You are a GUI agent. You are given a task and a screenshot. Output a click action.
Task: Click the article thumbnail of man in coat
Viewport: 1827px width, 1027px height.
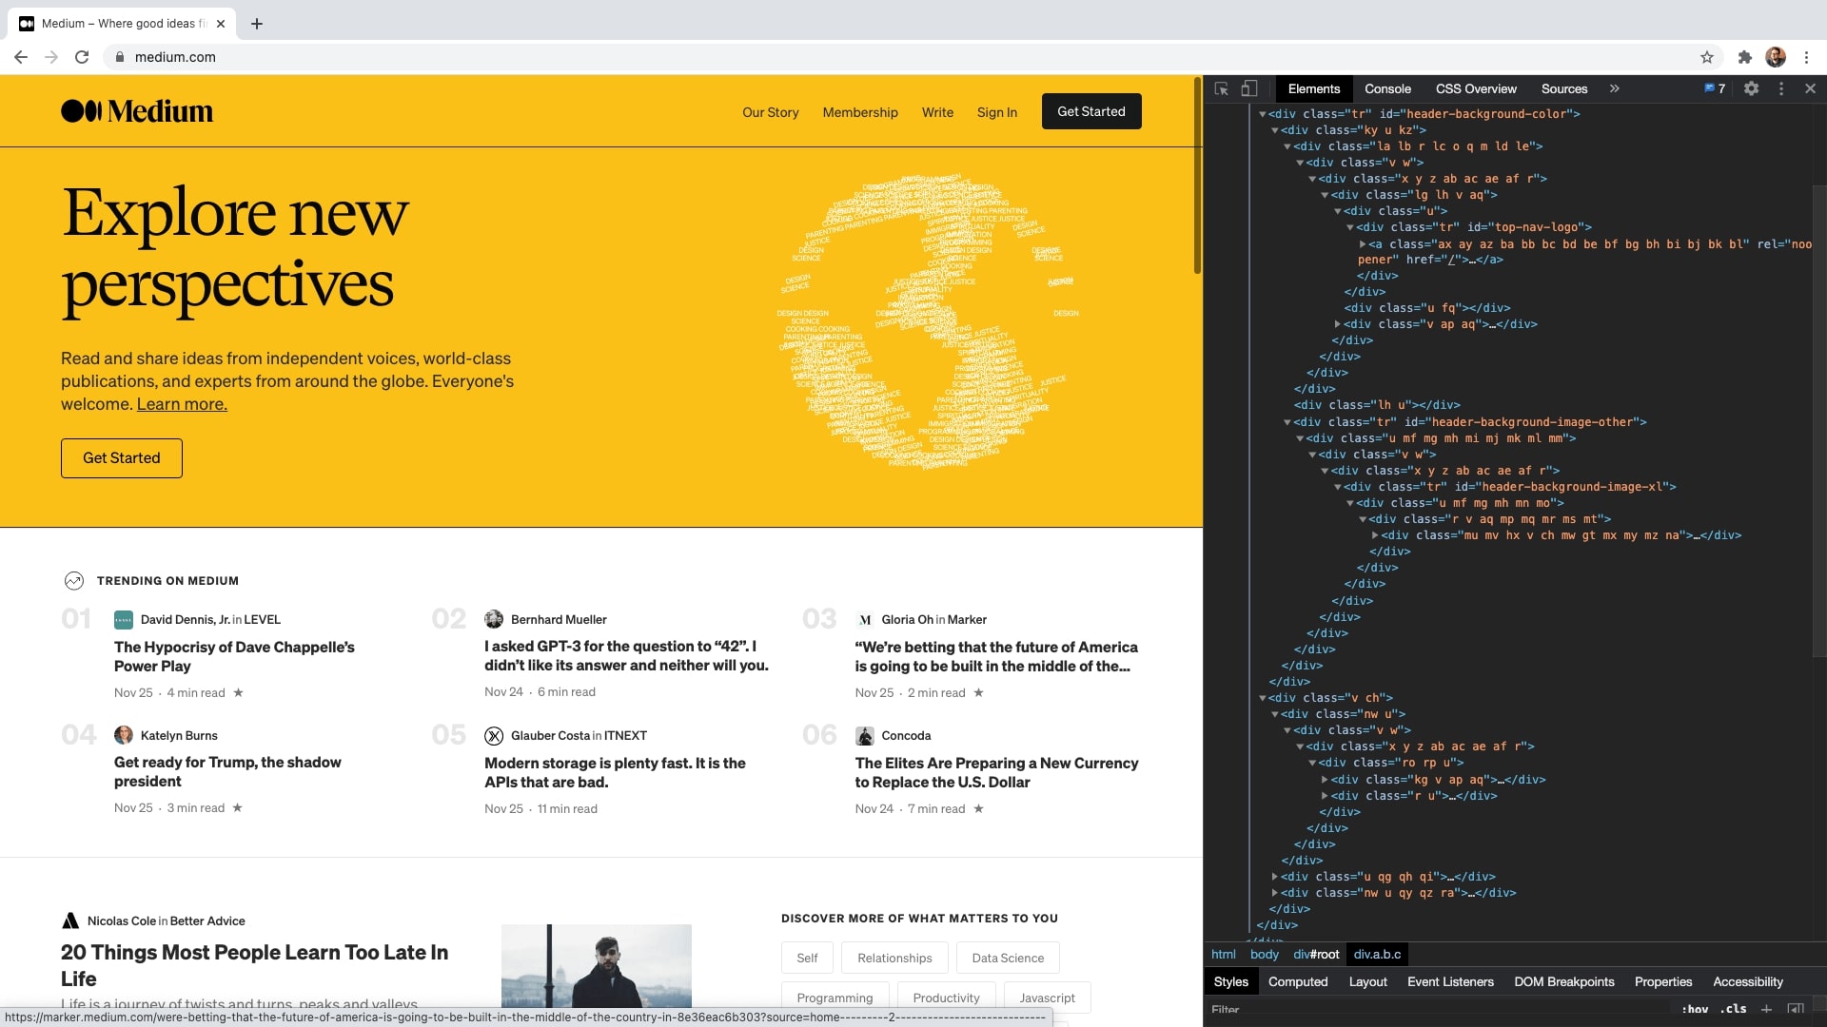tap(597, 965)
